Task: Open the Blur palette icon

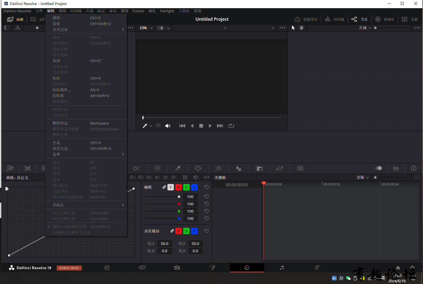Action: tap(239, 168)
